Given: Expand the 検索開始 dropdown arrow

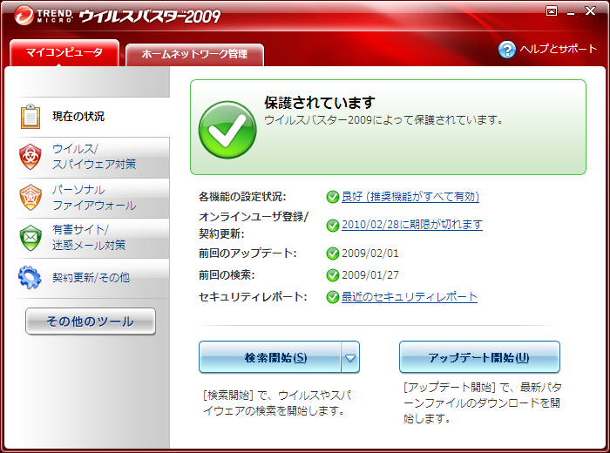Looking at the screenshot, I should (x=349, y=357).
